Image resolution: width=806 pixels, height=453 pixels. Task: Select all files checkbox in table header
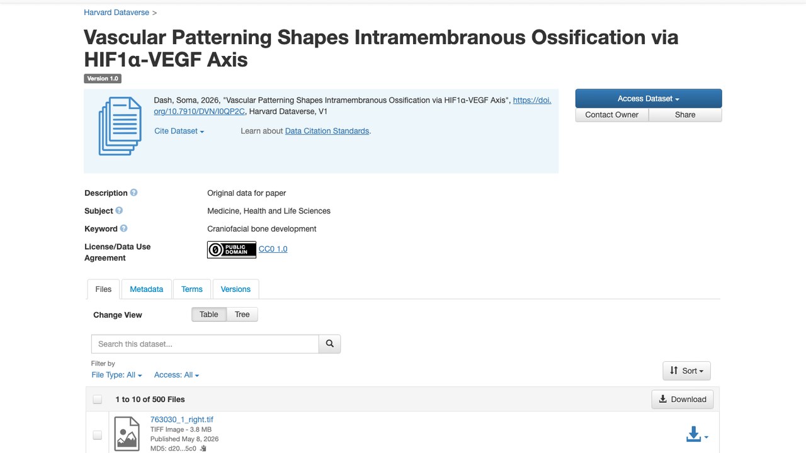(x=97, y=399)
